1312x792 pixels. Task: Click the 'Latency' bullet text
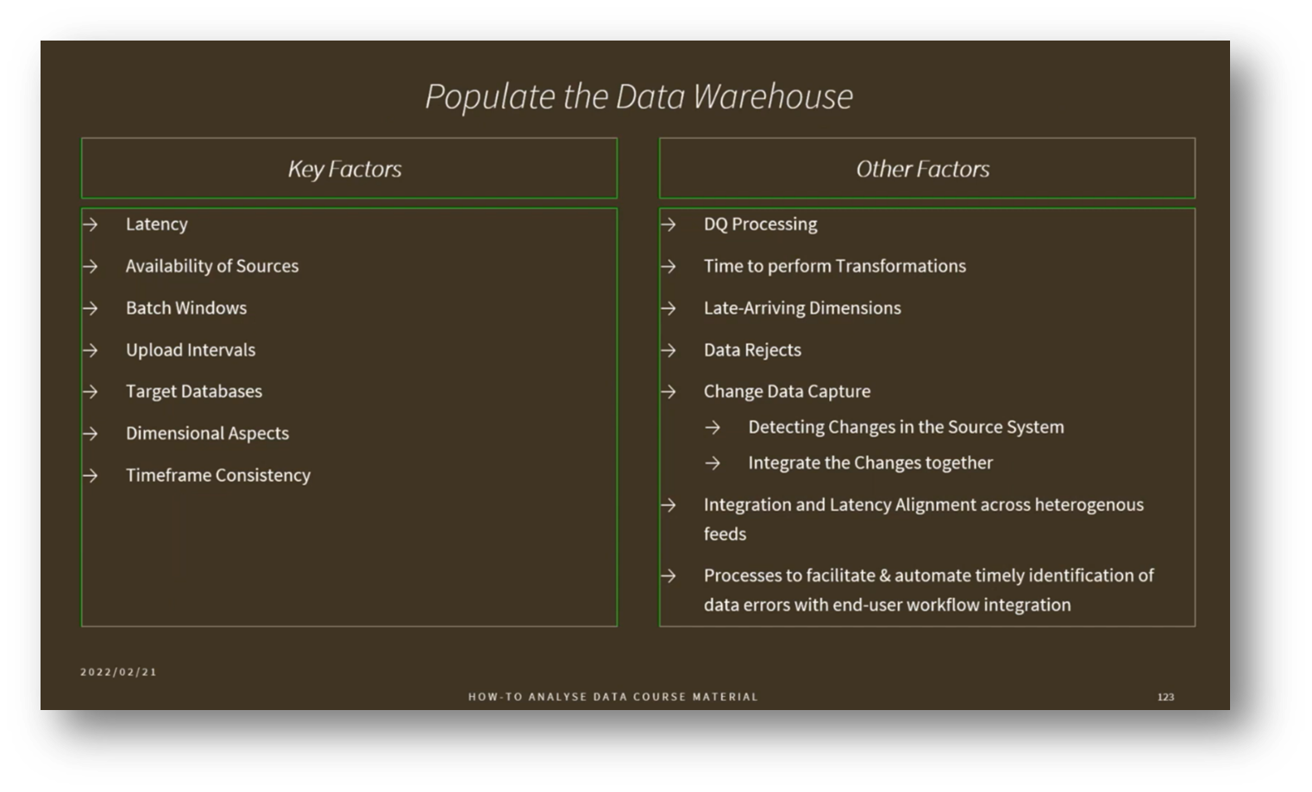click(x=156, y=224)
